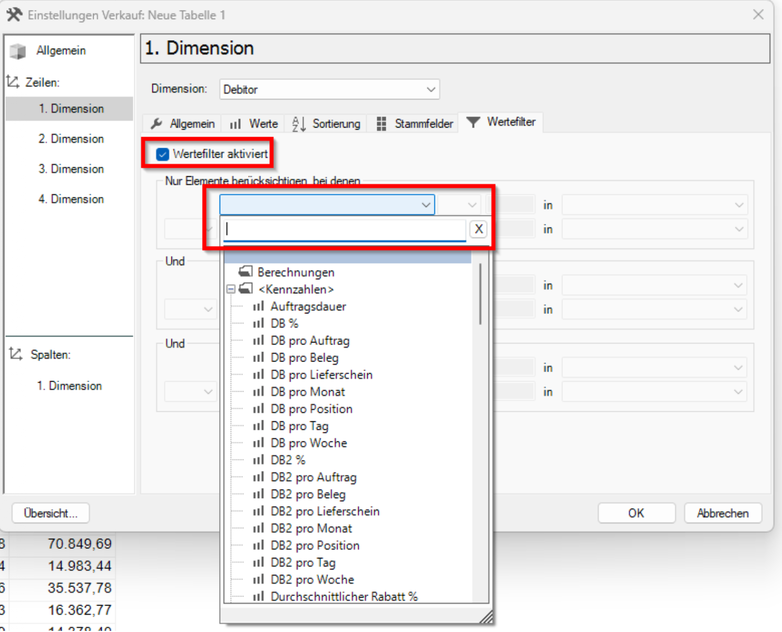Image resolution: width=782 pixels, height=632 pixels.
Task: Uncheck the Wertefilter aktiviert checkbox
Action: [x=162, y=155]
